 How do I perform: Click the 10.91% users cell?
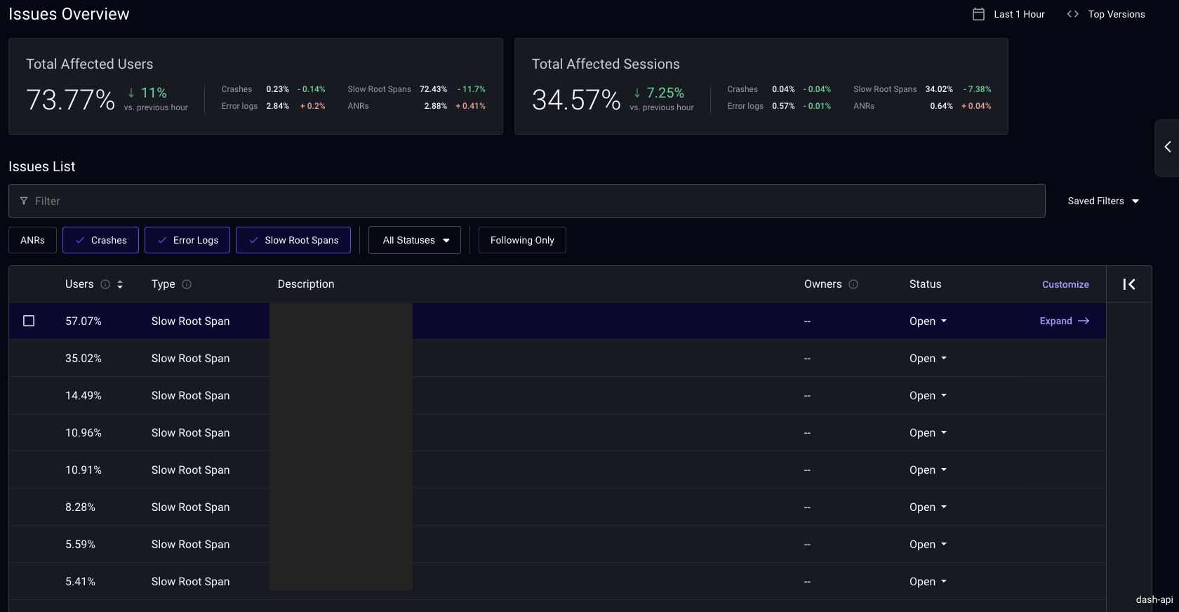(84, 470)
